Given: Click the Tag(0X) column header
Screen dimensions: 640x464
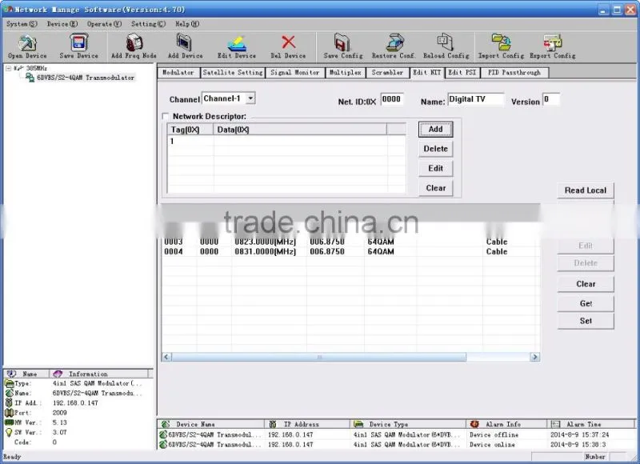Looking at the screenshot, I should (190, 130).
